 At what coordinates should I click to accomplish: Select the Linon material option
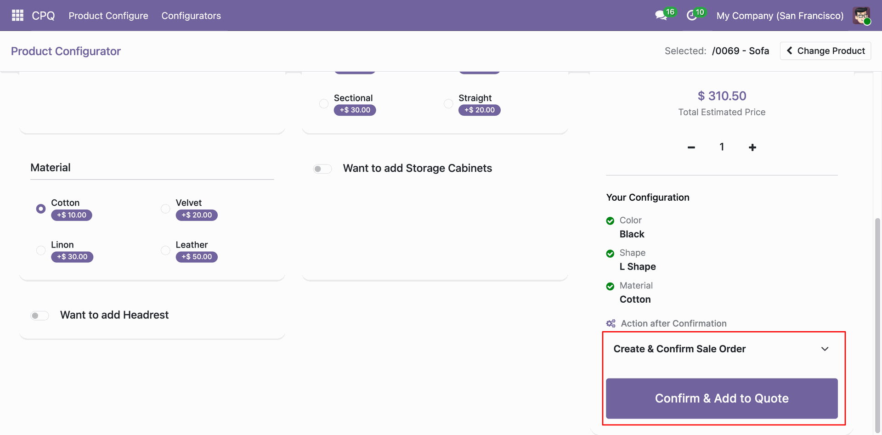(41, 250)
